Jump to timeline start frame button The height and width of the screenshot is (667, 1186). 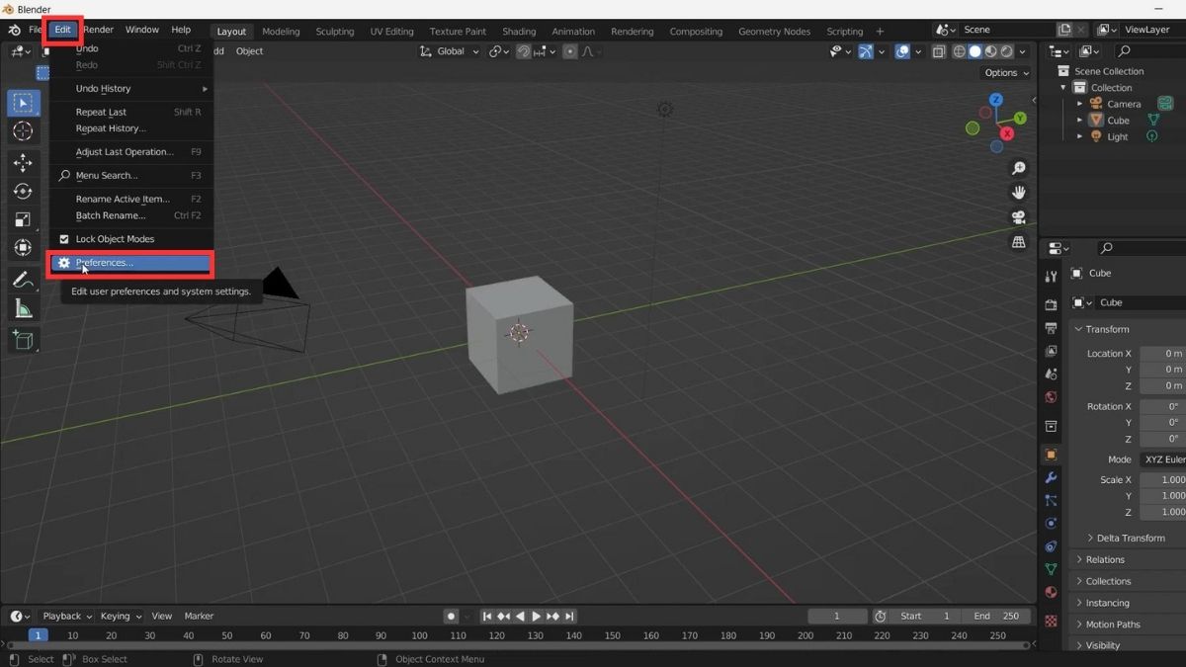click(487, 616)
